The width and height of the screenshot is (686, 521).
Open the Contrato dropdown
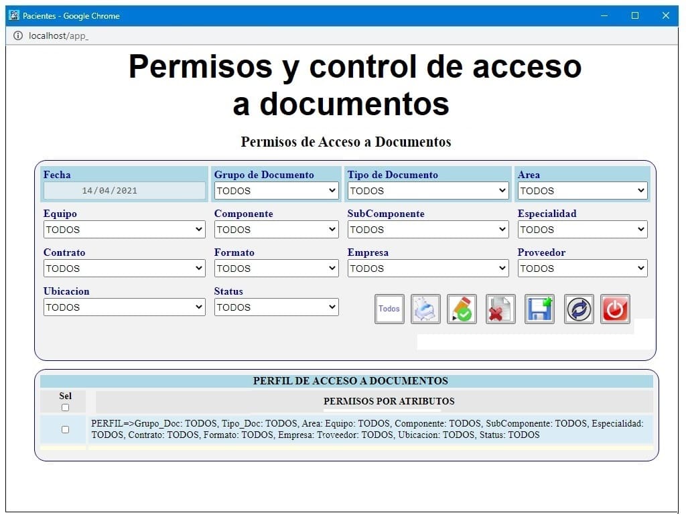(x=124, y=269)
